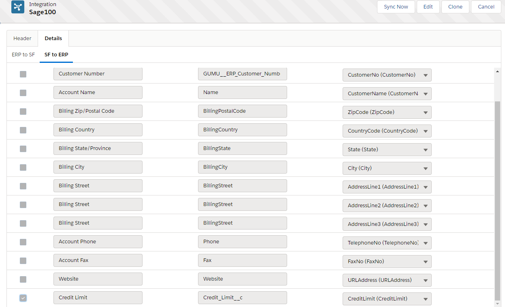Toggle the Billing State/Province row checkbox

(x=23, y=149)
